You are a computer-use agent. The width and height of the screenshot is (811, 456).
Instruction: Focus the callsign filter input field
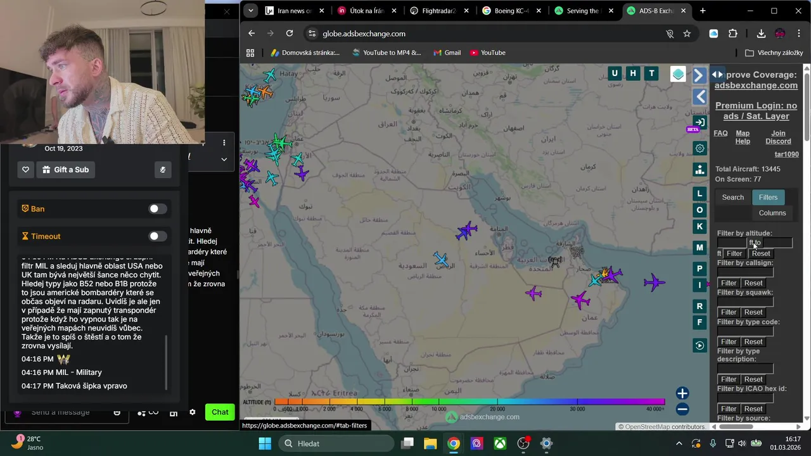[x=745, y=272]
